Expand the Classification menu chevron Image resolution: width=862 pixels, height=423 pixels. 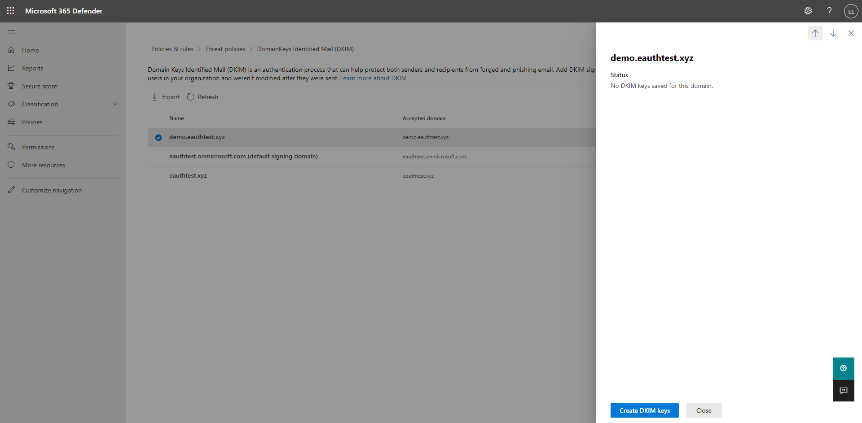click(115, 104)
